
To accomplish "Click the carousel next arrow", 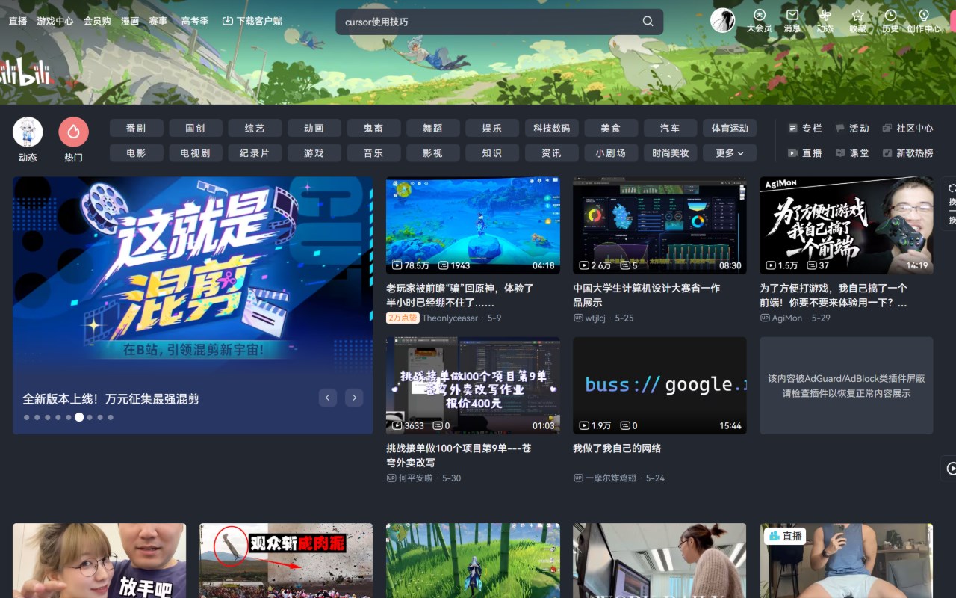I will point(353,398).
